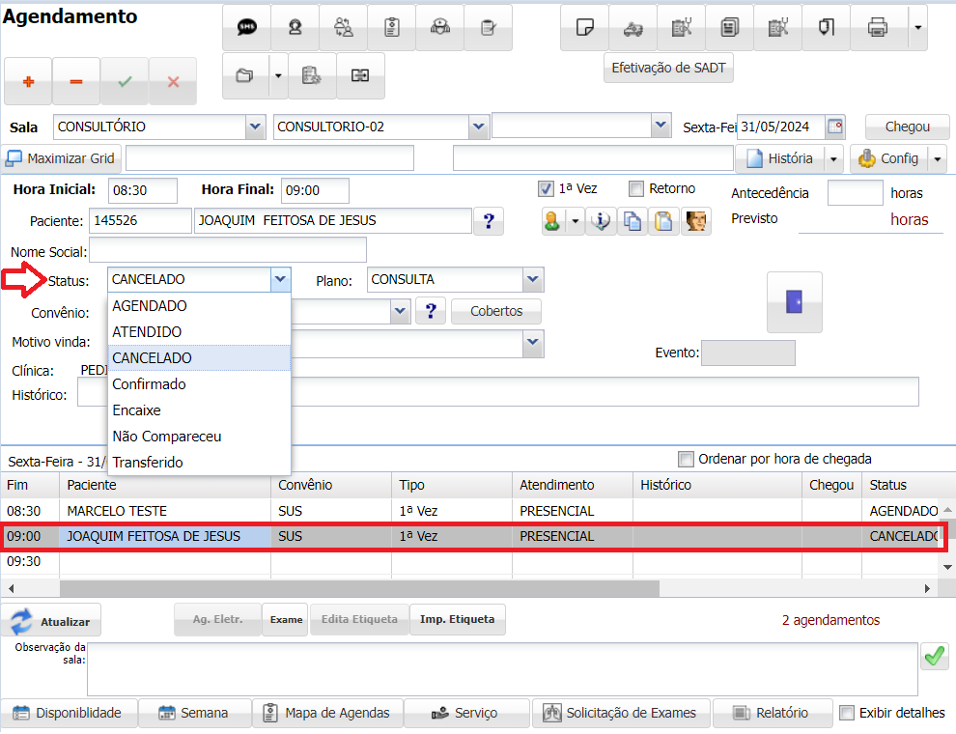Select Confirmado from the status list
The height and width of the screenshot is (734, 956).
tap(149, 383)
